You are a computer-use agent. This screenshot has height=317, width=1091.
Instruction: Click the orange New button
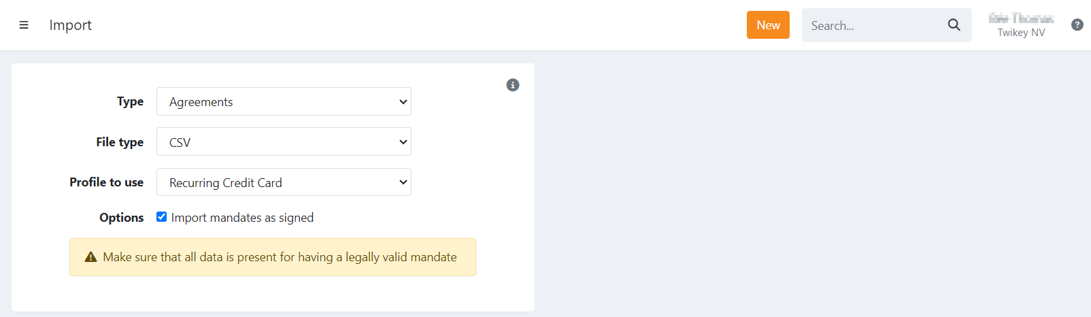pos(768,25)
